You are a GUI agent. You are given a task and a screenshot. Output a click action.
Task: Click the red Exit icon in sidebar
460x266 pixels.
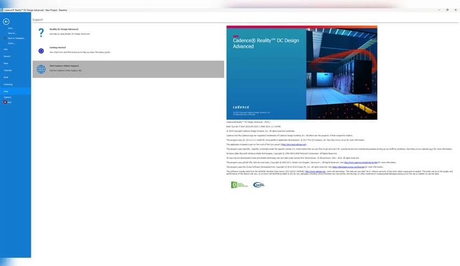pyautogui.click(x=5, y=102)
